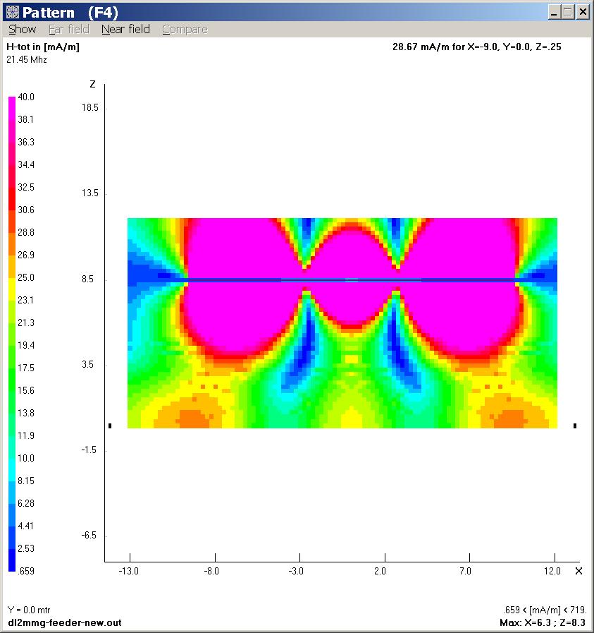594x633 pixels.
Task: Open the Compare menu
Action: tap(185, 30)
